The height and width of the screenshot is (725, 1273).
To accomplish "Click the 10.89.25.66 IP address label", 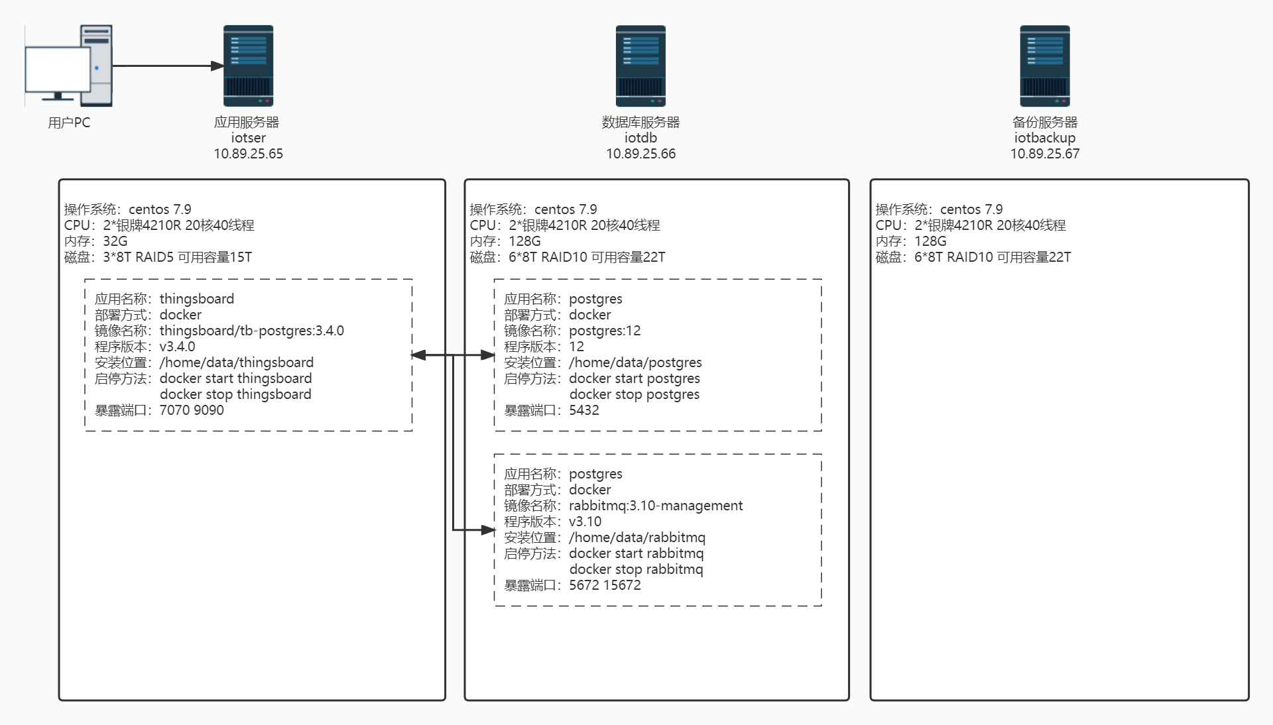I will tap(640, 154).
